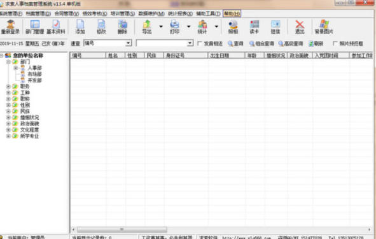Click the 高级查询 advanced query button
This screenshot has width=376, height=239.
tap(291, 43)
